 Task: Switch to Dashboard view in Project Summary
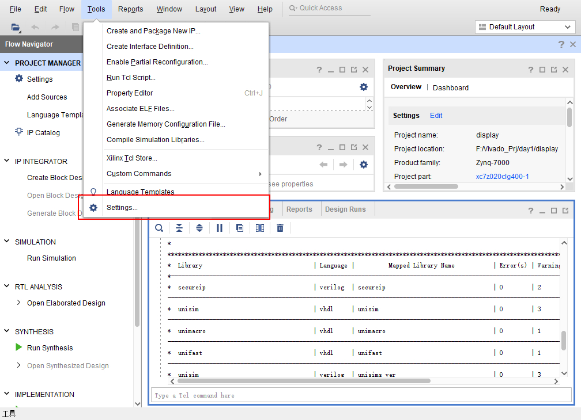451,87
